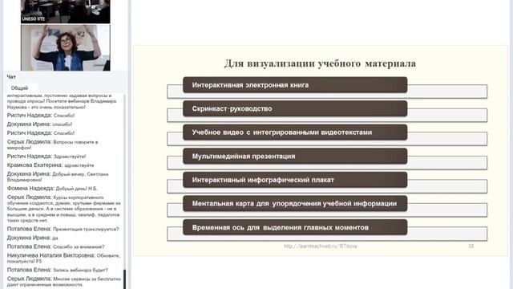
Task: Select Фомина Надежда's message "Добрый день!"
Action: click(52, 189)
